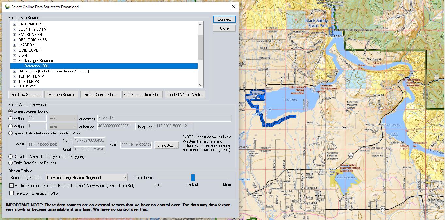Click the longitude value field

[x=174, y=126]
